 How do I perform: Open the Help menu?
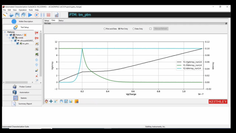point(37,10)
